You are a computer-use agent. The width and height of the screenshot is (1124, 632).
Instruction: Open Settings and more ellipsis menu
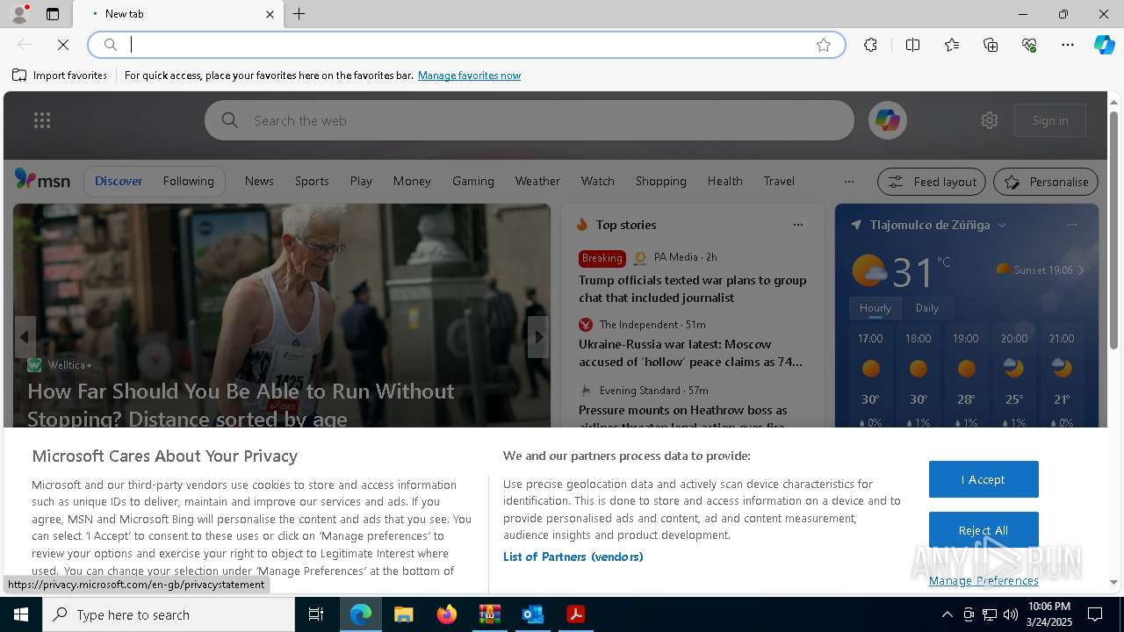click(x=1068, y=45)
